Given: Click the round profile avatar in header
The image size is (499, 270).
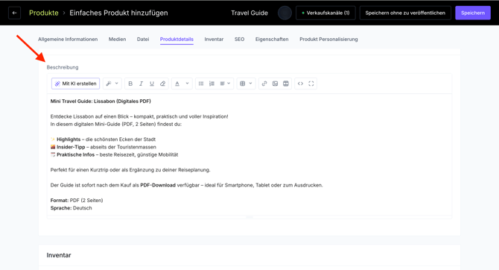Looking at the screenshot, I should (285, 13).
